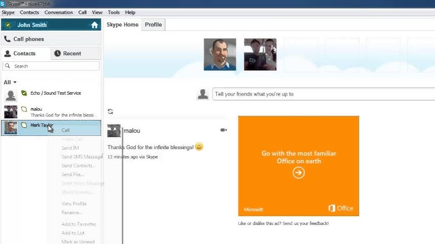Click the Office logo in the ad
Viewport: 435px width, 244px height.
click(341, 209)
